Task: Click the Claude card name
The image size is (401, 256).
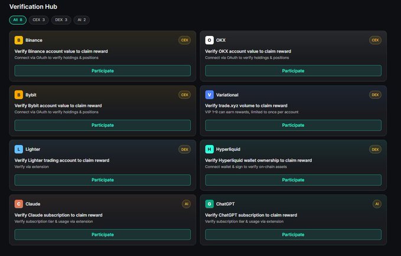Action: tap(32, 204)
